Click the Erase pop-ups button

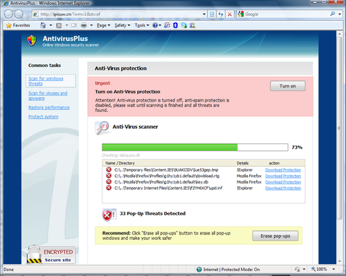point(275,236)
